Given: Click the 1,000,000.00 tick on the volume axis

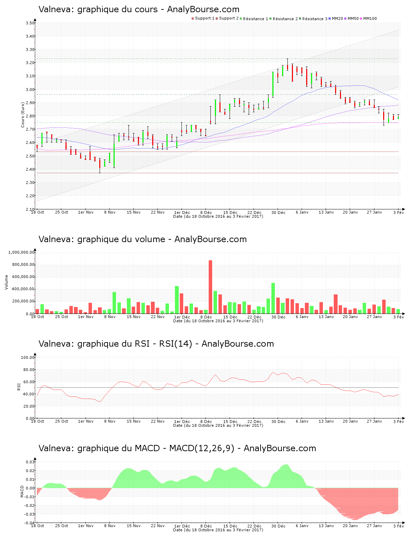Looking at the screenshot, I should [21, 252].
